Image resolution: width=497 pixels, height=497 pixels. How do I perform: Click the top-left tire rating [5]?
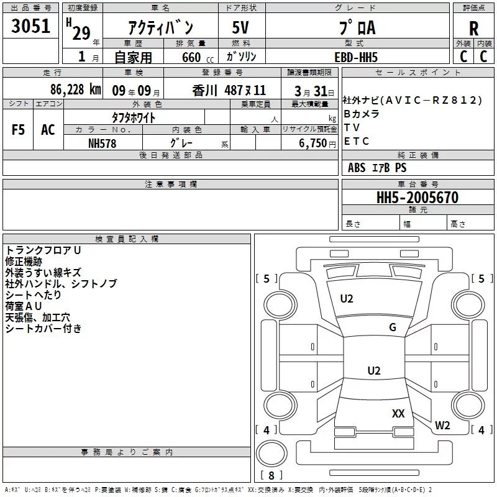pos(267,279)
